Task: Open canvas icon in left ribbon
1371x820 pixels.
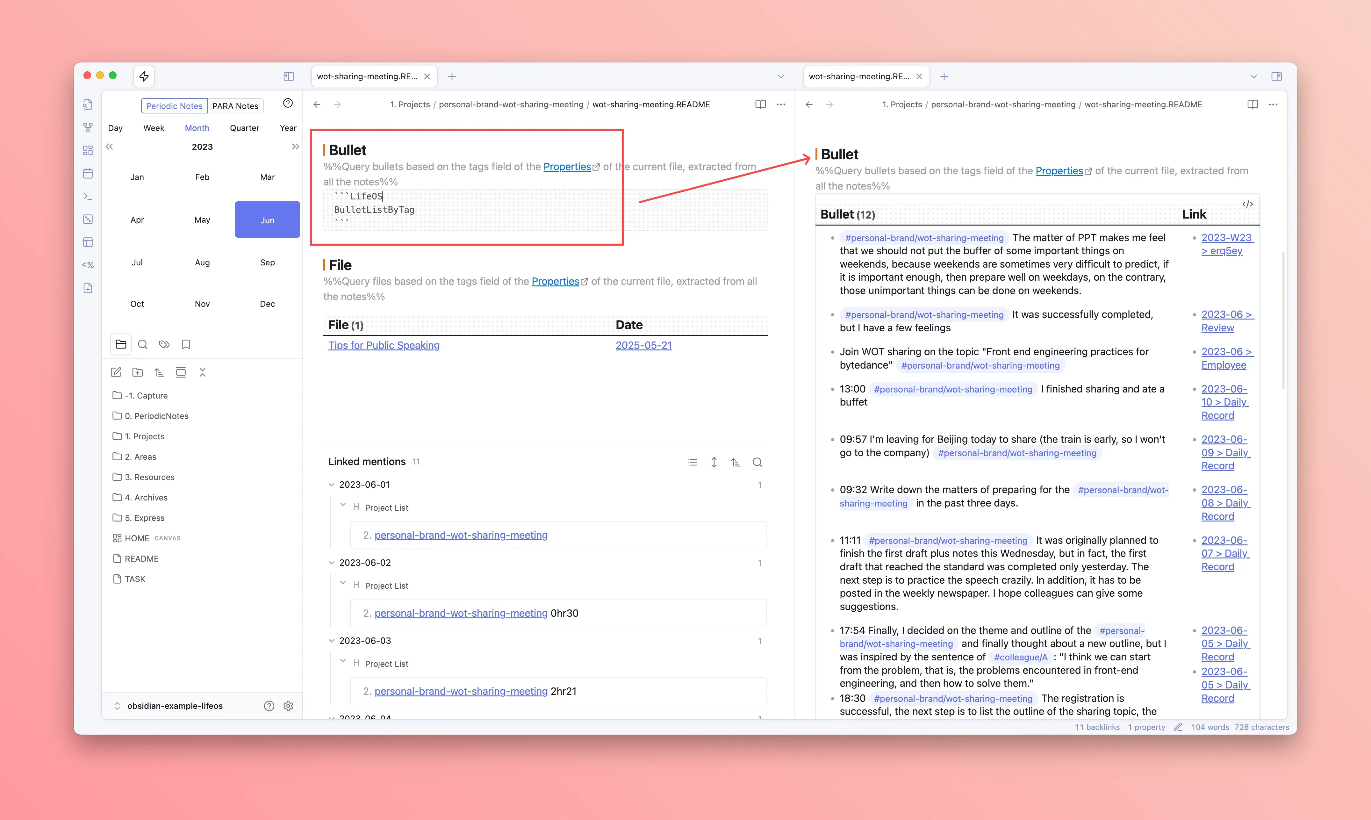Action: [x=88, y=150]
